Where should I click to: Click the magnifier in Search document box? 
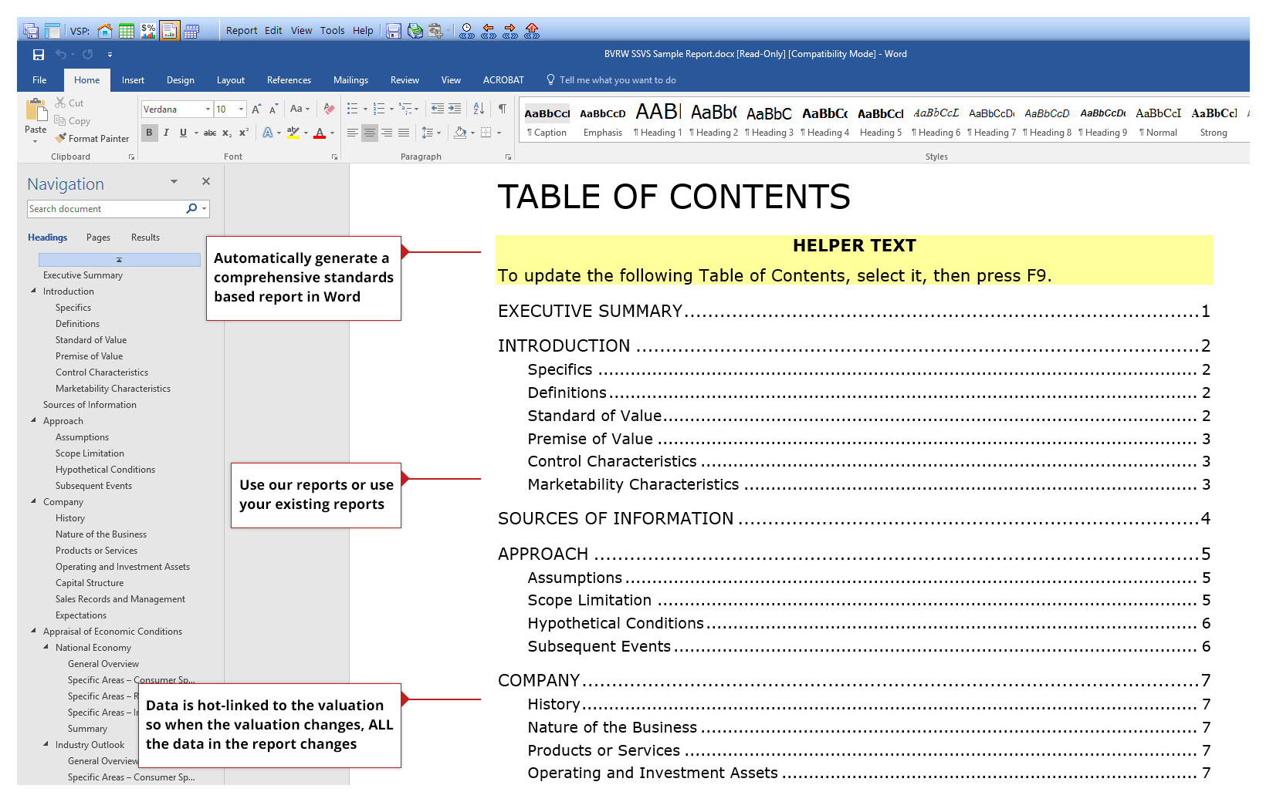(x=191, y=208)
